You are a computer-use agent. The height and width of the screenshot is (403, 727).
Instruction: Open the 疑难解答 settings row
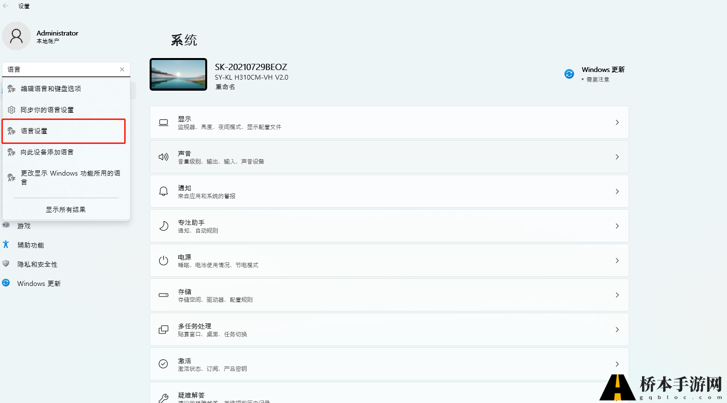pos(389,393)
